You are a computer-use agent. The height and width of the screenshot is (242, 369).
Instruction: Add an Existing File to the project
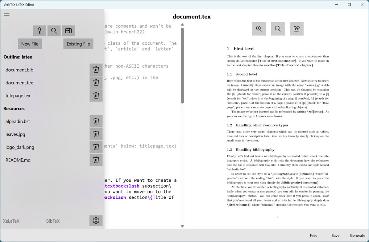(x=78, y=44)
